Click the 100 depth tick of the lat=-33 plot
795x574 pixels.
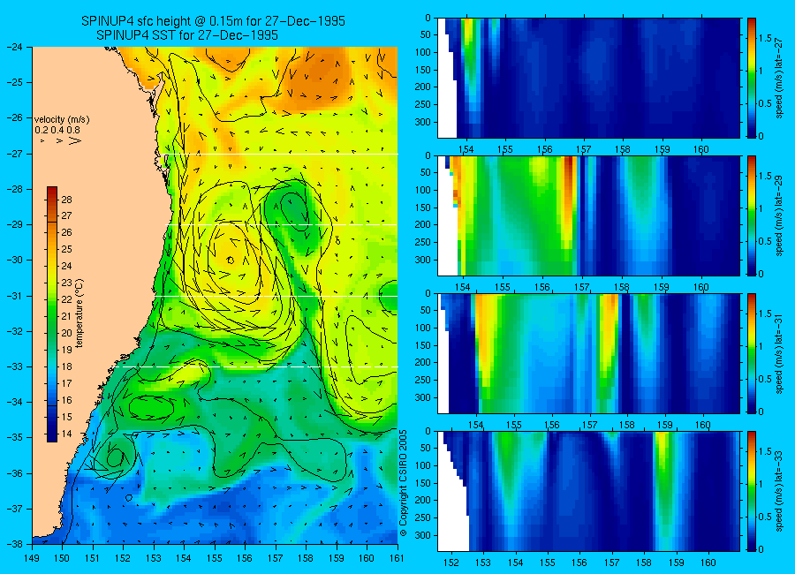pos(423,465)
